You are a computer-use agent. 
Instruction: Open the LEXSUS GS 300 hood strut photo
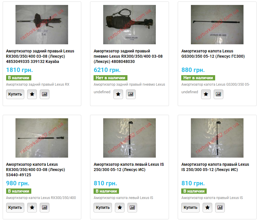(x=217, y=24)
